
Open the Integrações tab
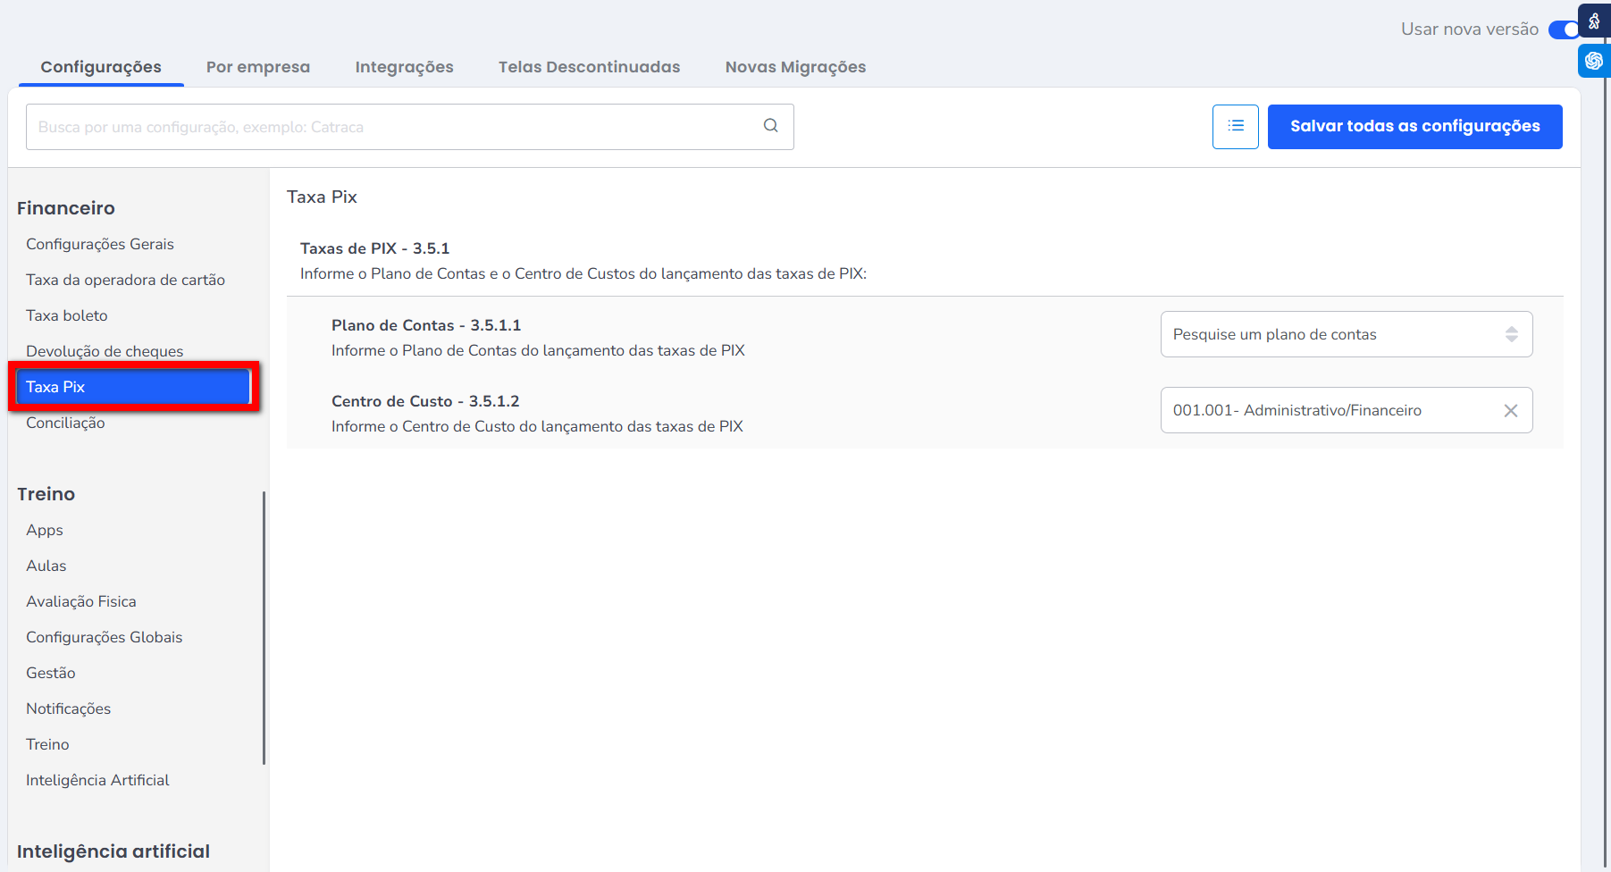404,67
